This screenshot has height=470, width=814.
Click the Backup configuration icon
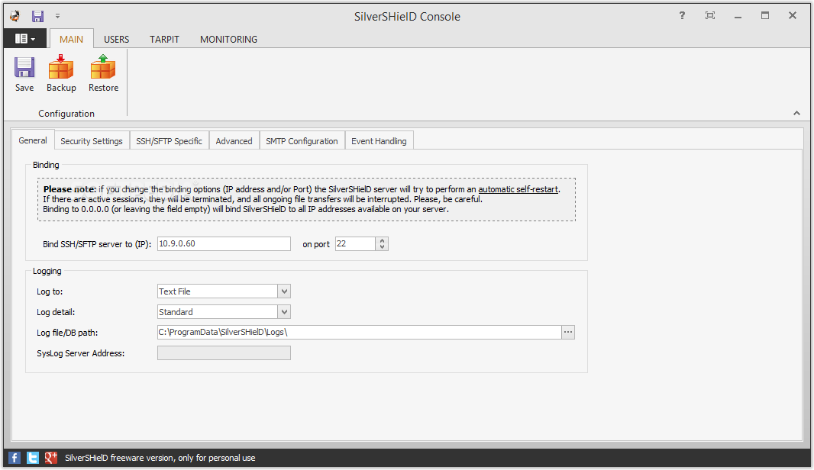point(61,74)
